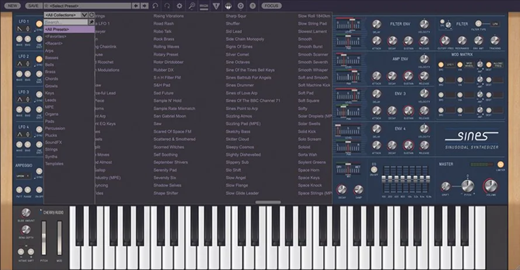Open the All Collections dropdown

pos(65,15)
